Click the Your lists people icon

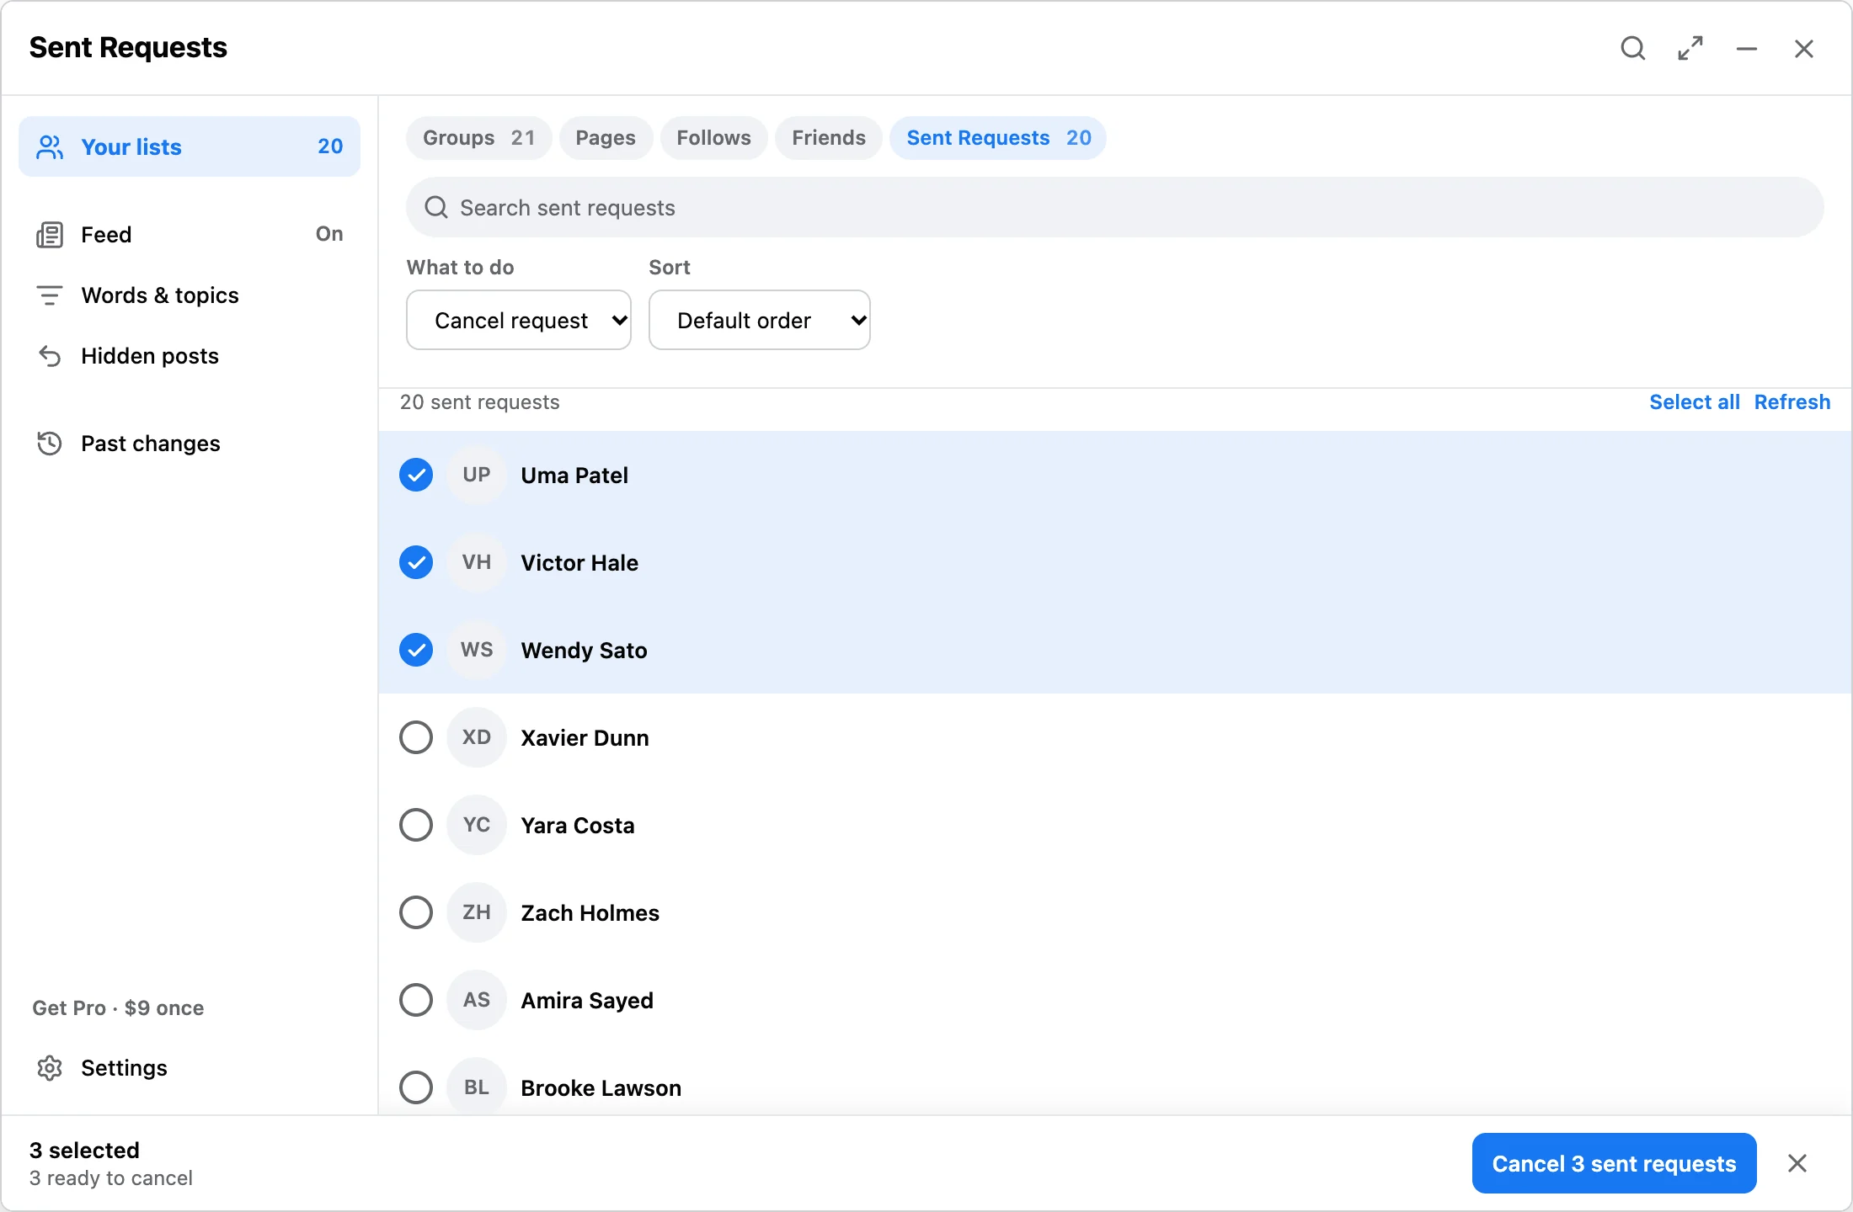click(50, 147)
